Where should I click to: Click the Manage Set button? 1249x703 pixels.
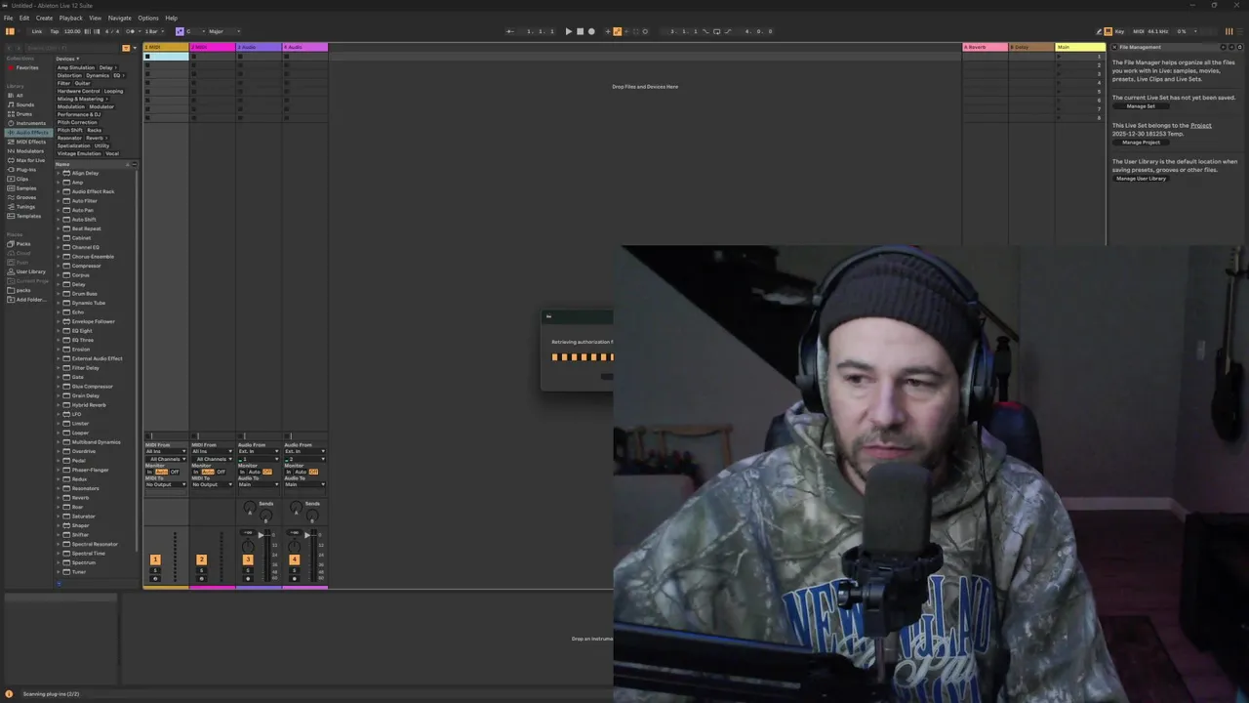pos(1141,106)
